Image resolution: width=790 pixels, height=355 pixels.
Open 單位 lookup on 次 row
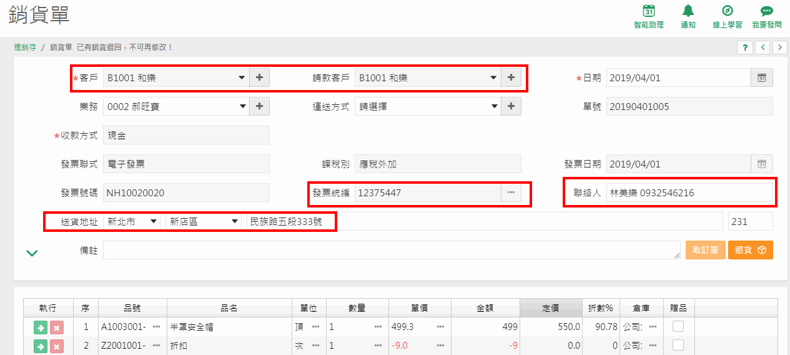coord(315,346)
